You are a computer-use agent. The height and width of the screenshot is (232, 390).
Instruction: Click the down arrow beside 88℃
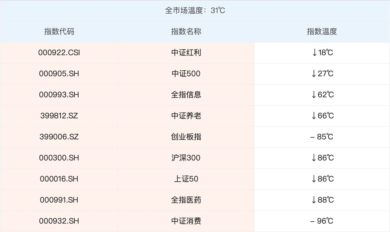click(314, 200)
